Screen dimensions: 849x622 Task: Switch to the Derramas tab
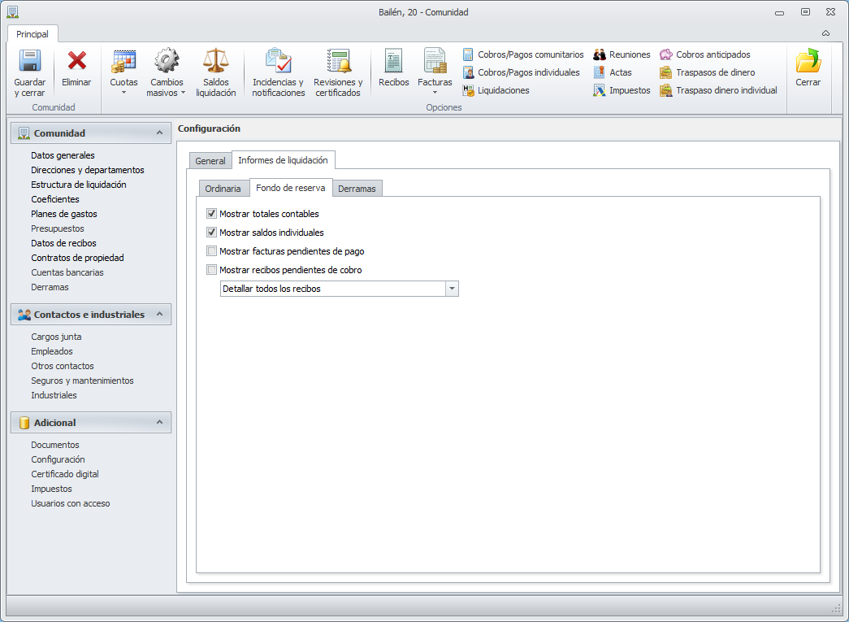click(357, 189)
